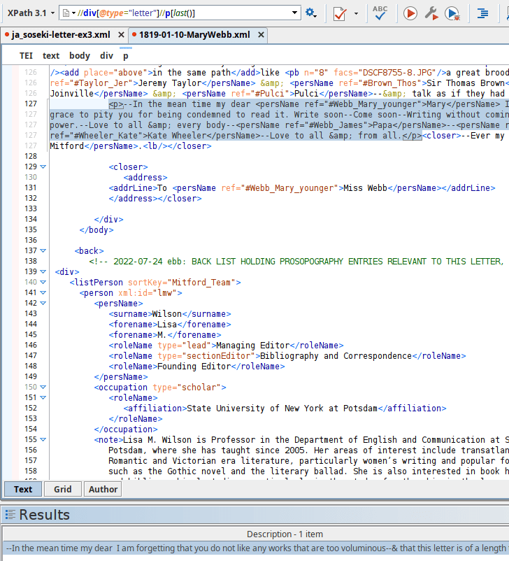Collapse the back element at line 137

point(43,251)
